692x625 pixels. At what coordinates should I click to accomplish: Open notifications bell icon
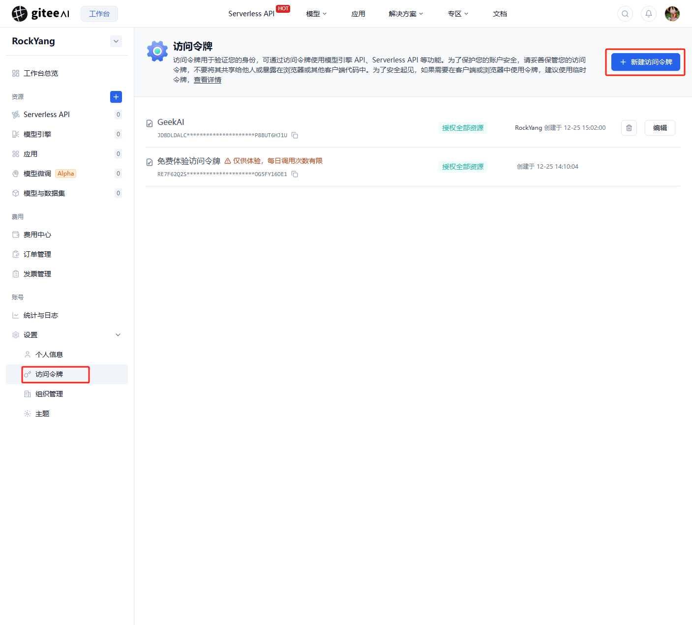tap(649, 14)
